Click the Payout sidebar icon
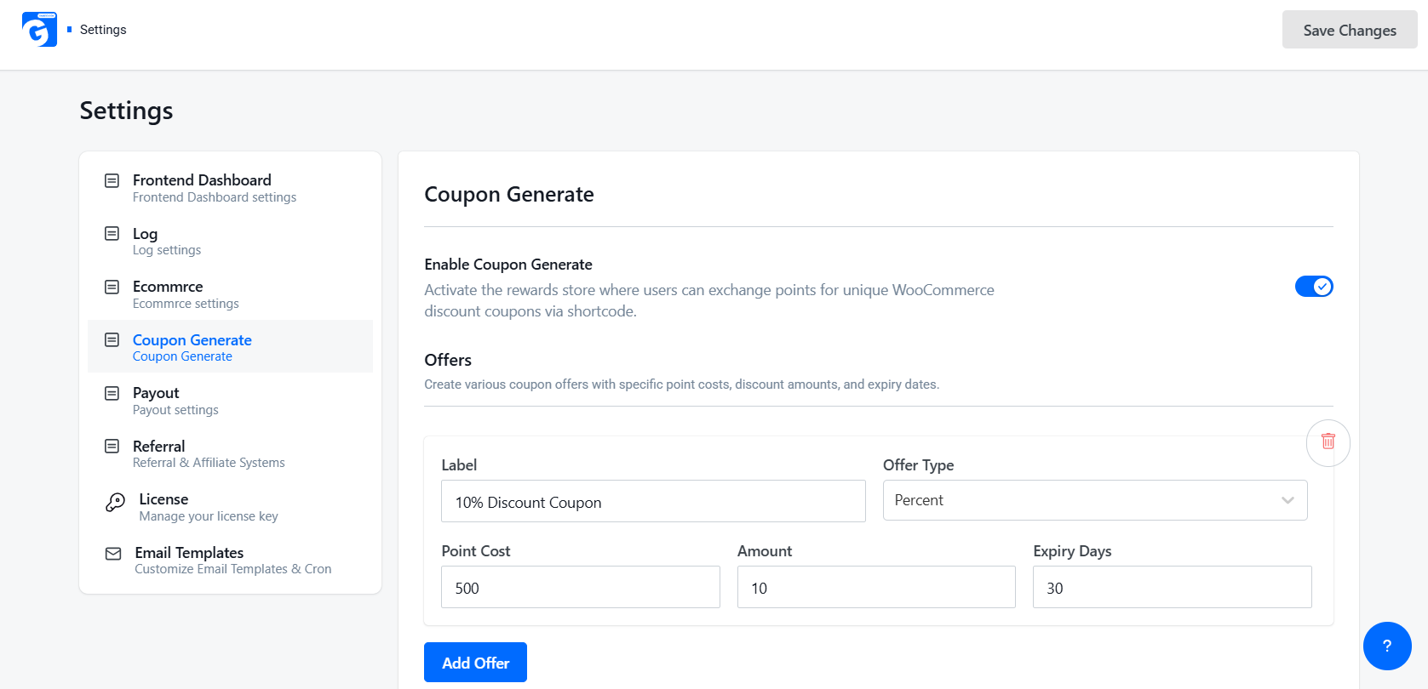Image resolution: width=1428 pixels, height=689 pixels. [x=112, y=393]
